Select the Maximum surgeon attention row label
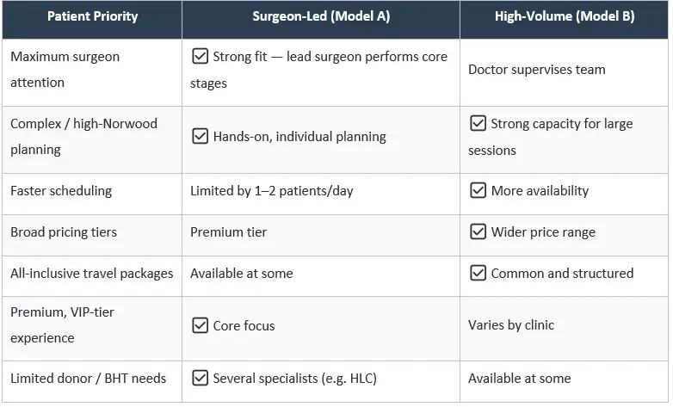Viewport: 673px width, 407px height. (x=65, y=70)
